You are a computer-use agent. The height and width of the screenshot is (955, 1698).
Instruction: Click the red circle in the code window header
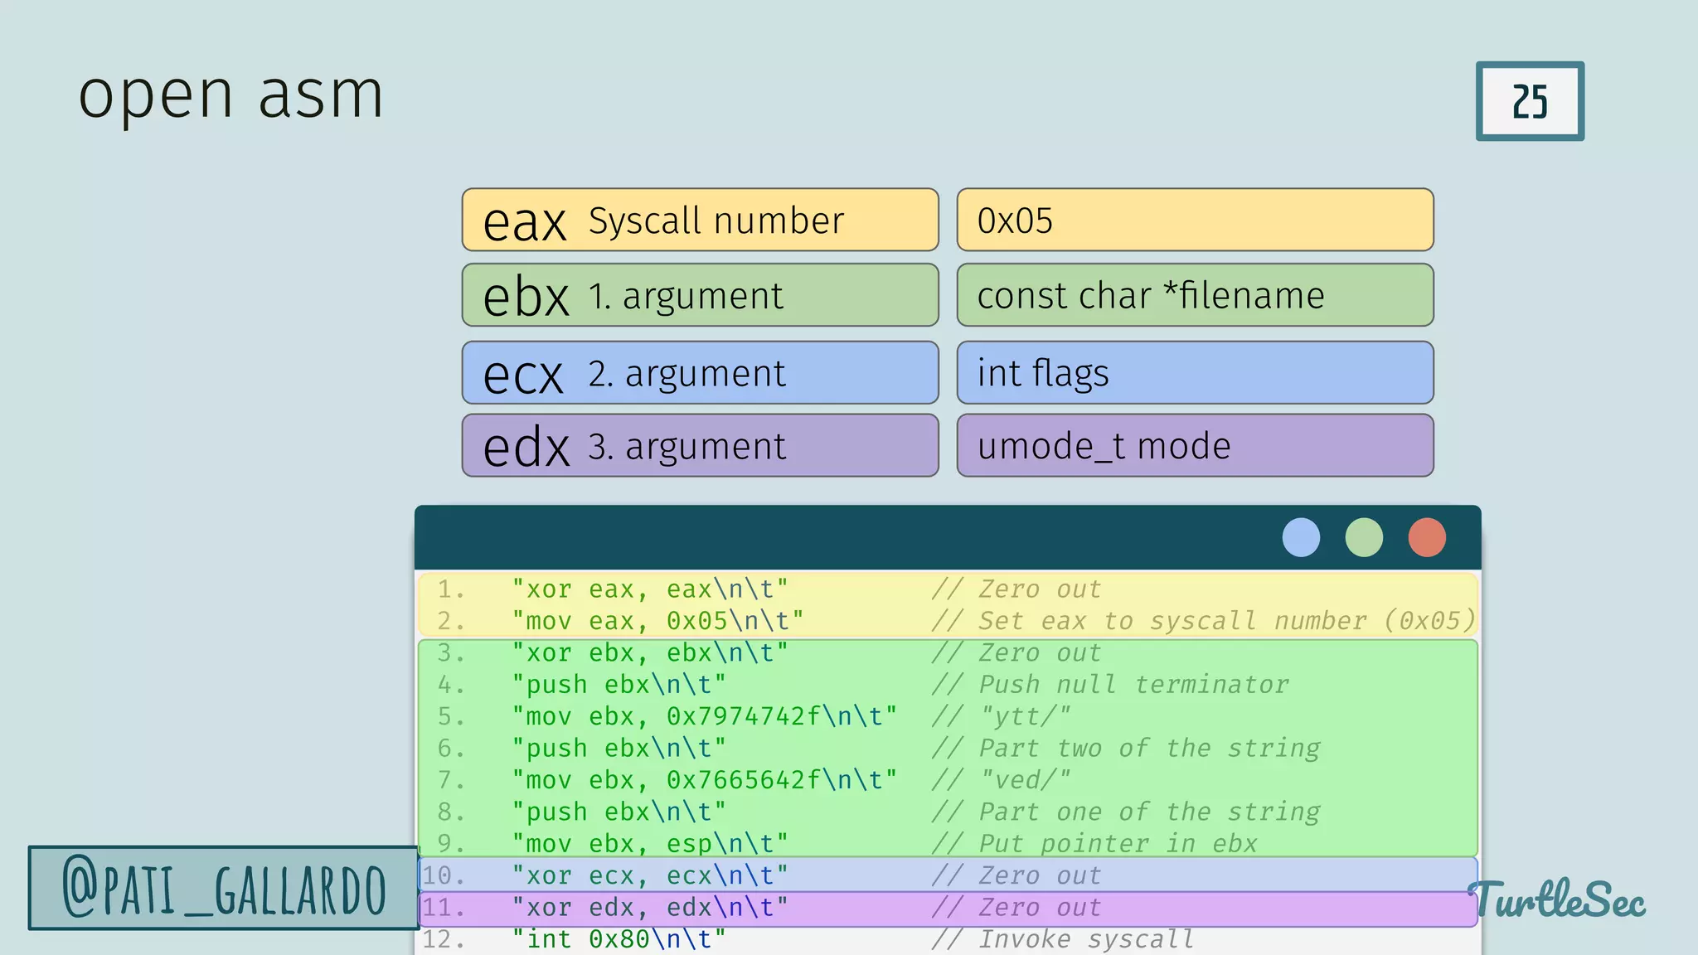[x=1427, y=537]
